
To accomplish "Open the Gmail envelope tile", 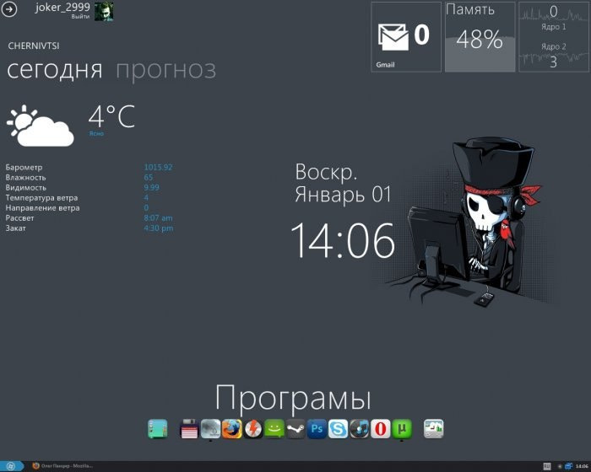I will pyautogui.click(x=406, y=37).
